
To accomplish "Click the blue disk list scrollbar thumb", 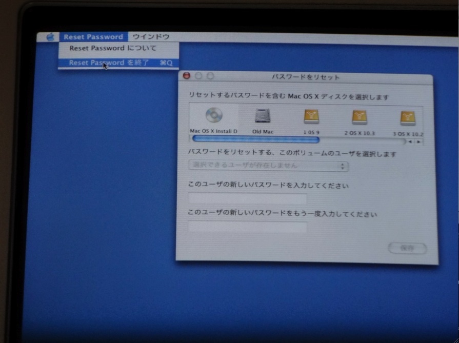I will pyautogui.click(x=255, y=139).
